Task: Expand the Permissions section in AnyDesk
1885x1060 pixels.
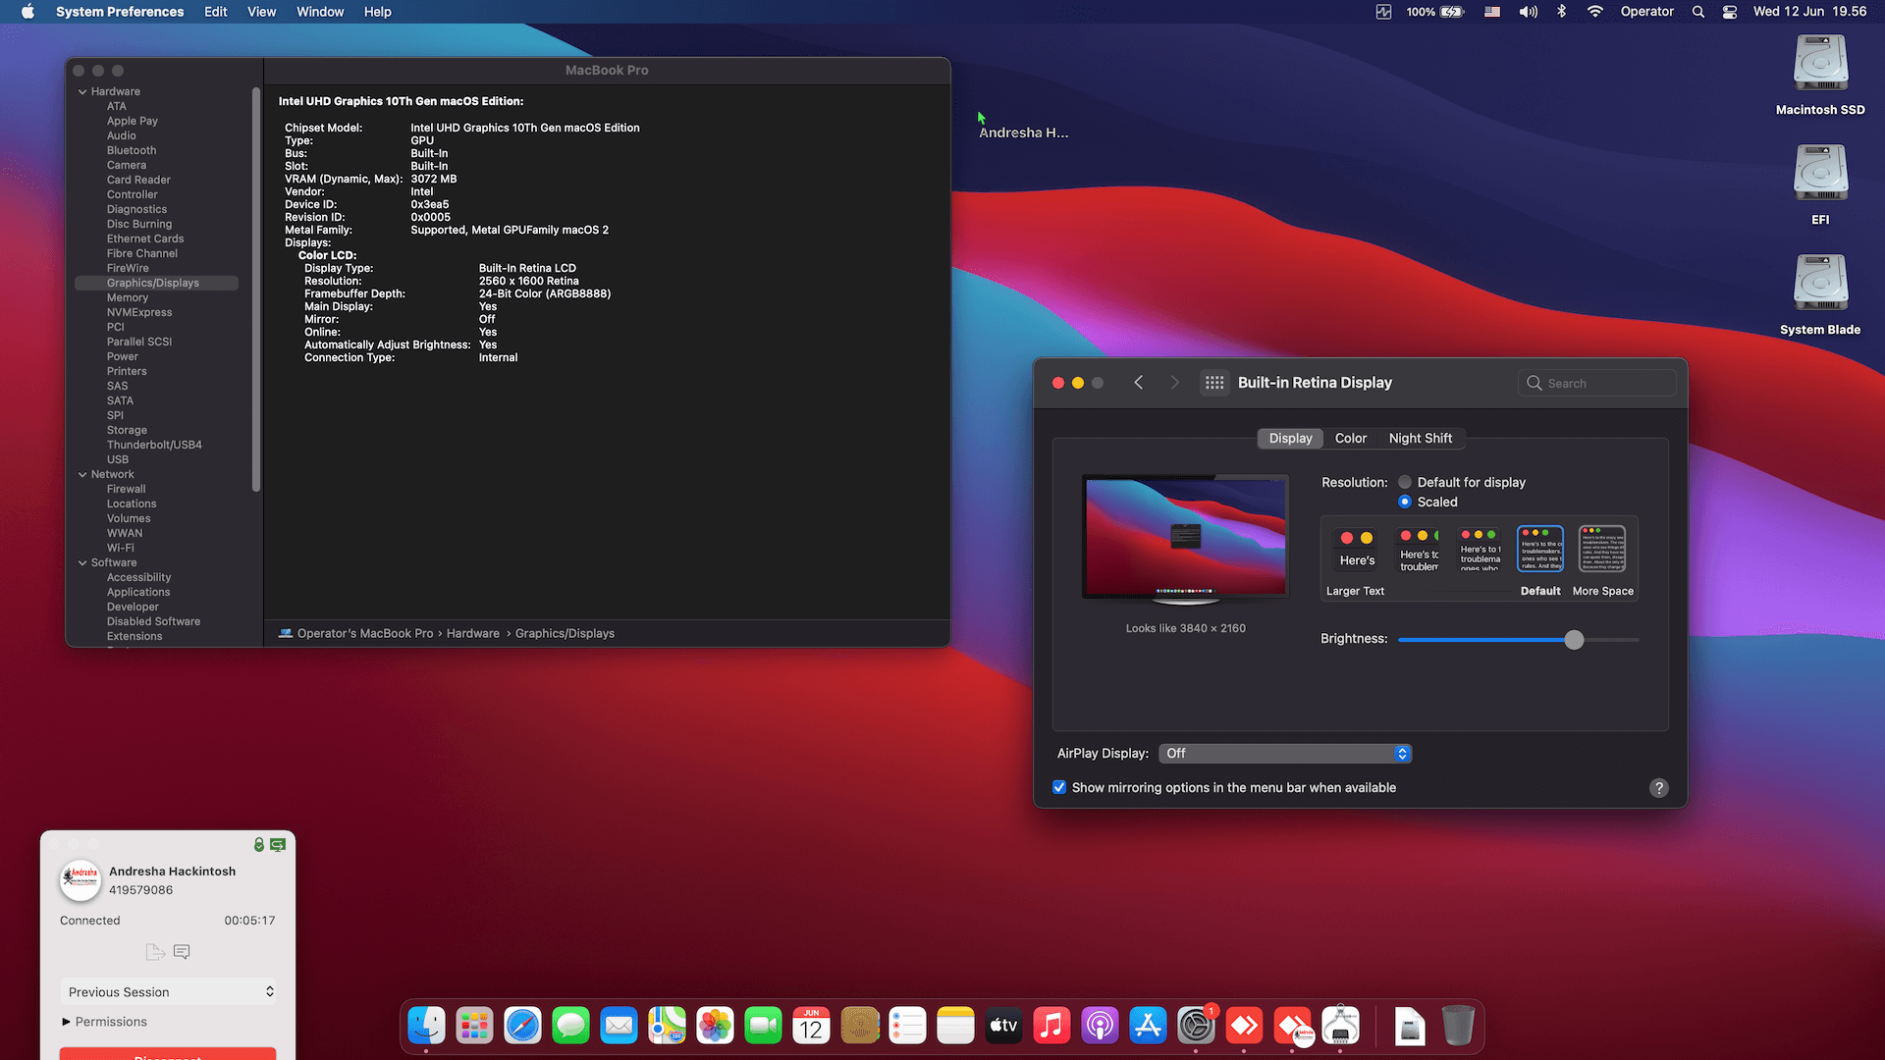Action: pyautogui.click(x=67, y=1022)
